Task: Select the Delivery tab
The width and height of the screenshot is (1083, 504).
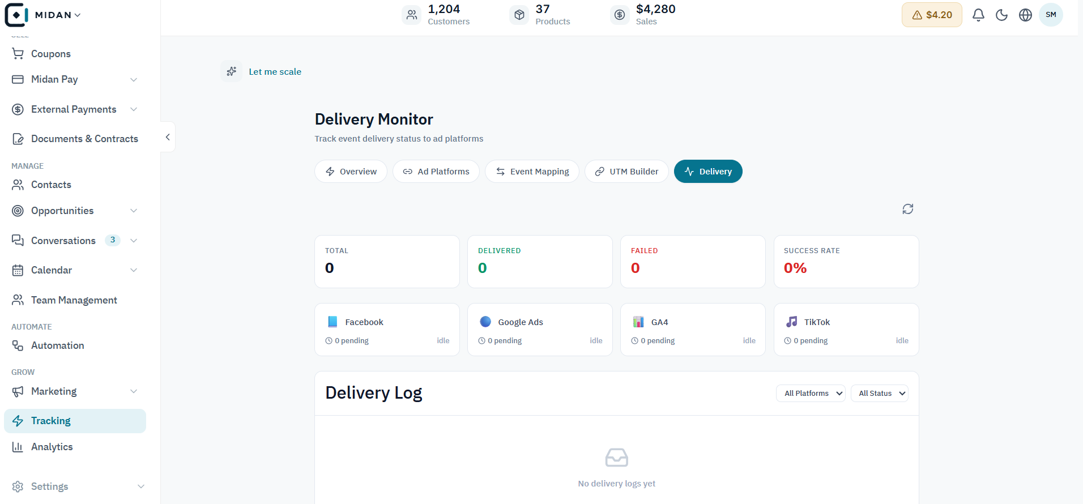Action: [x=708, y=172]
